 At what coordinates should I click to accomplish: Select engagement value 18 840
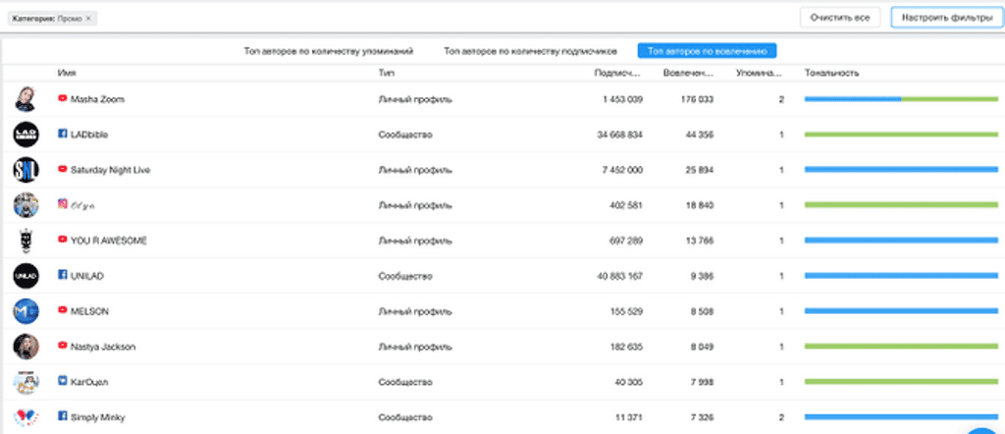[x=699, y=205]
